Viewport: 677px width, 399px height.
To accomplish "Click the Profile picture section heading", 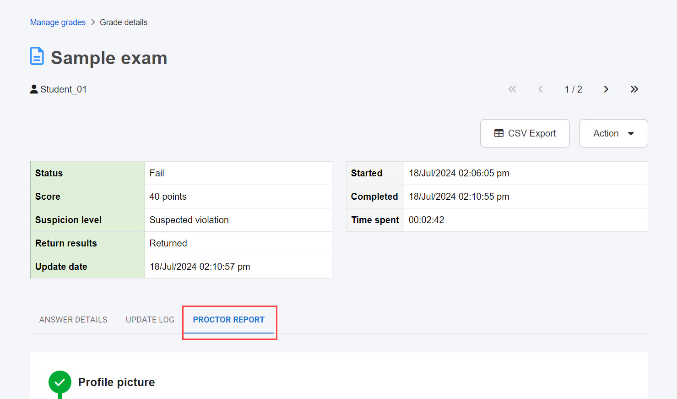I will 117,382.
